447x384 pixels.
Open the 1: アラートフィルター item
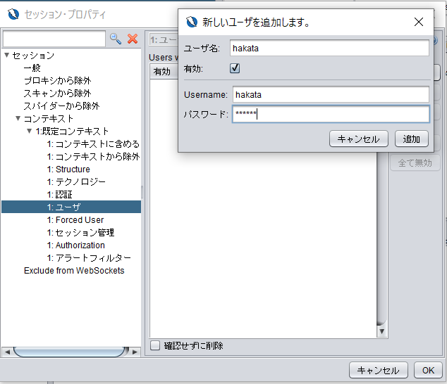(89, 257)
